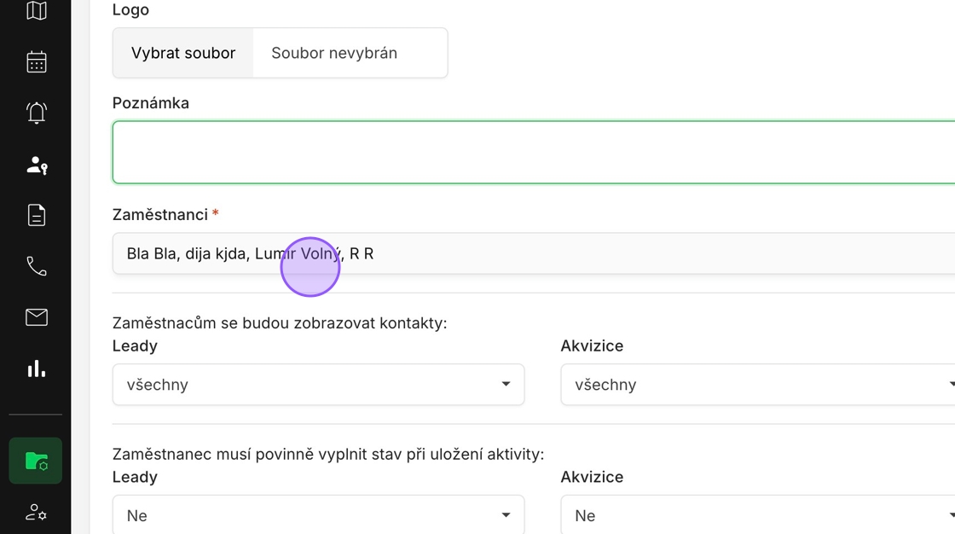
Task: Expand the Leady 'všechny' contacts dropdown
Action: click(318, 385)
